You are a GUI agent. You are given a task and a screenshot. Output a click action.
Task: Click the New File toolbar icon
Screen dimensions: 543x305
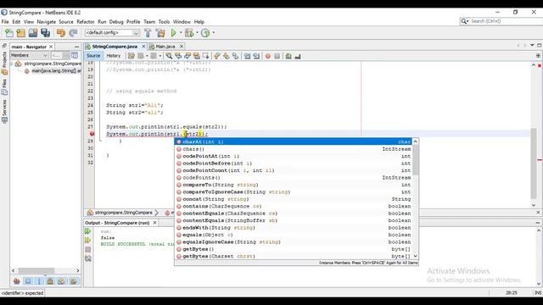[9, 33]
